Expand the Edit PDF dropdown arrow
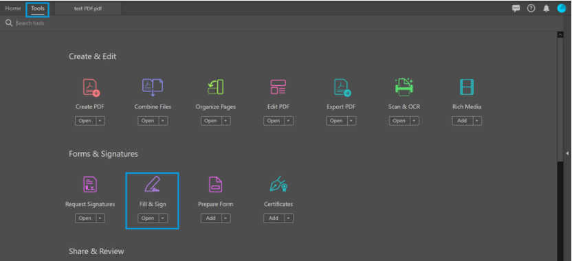572x261 pixels. 289,121
